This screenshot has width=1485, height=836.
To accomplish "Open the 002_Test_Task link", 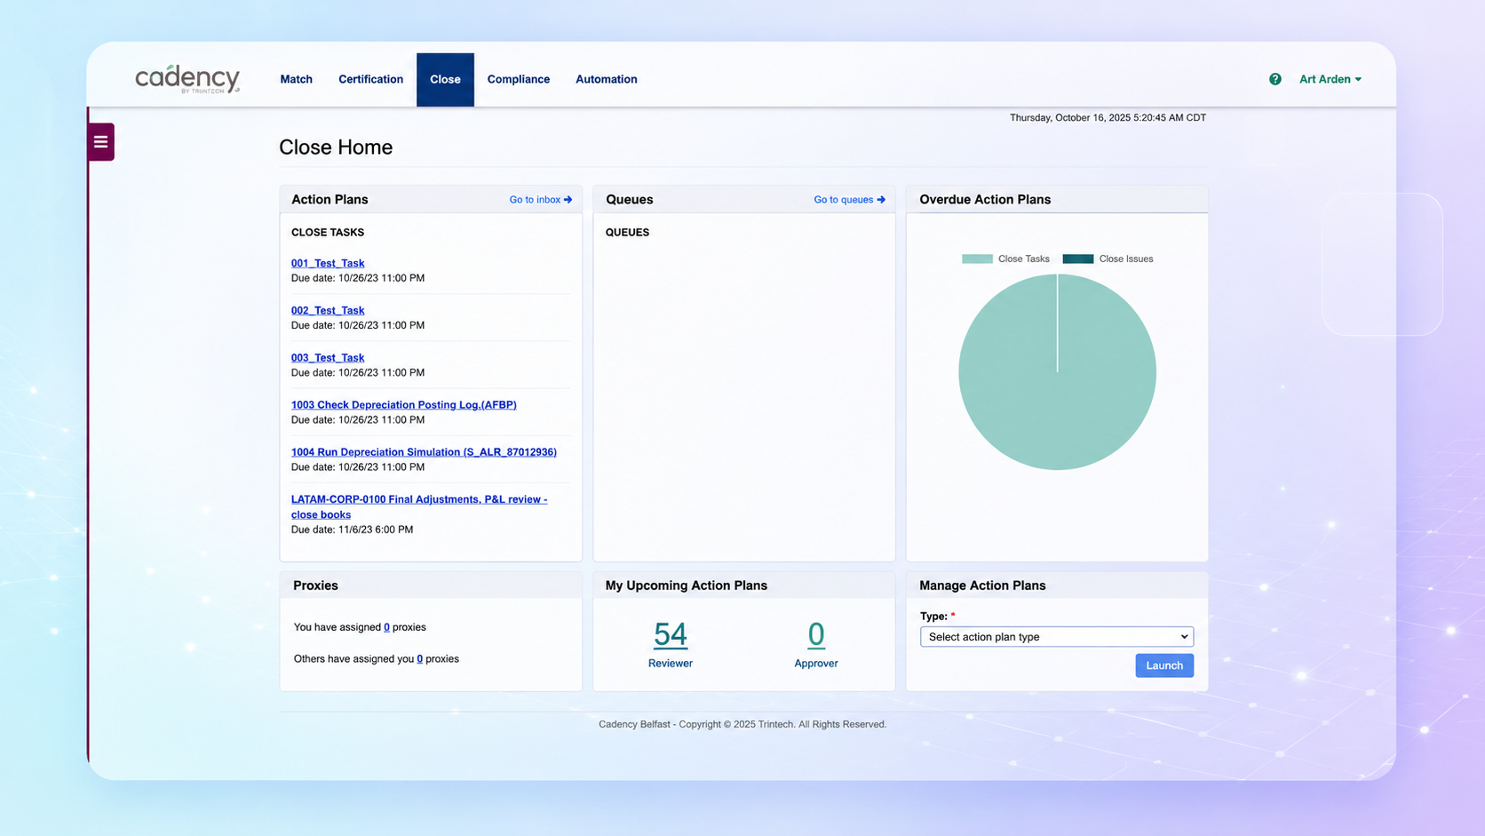I will click(328, 310).
